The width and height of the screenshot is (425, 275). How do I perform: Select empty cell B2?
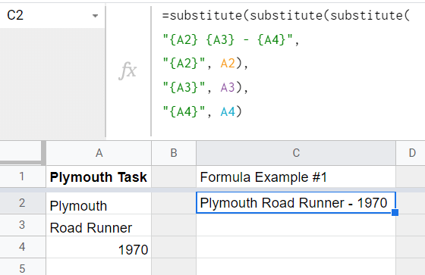tap(174, 204)
